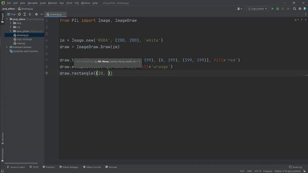Toggle the Structure side tool tab
Viewport: 308px width, 173px height.
(x=2, y=138)
